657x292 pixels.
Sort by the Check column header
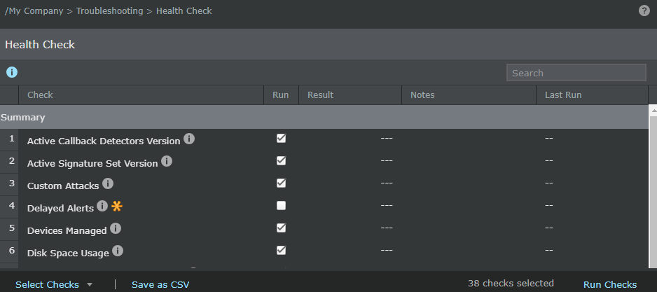141,95
